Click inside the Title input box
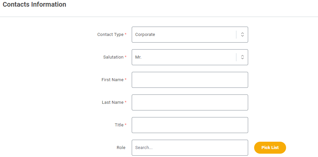The image size is (318, 157). [190, 125]
